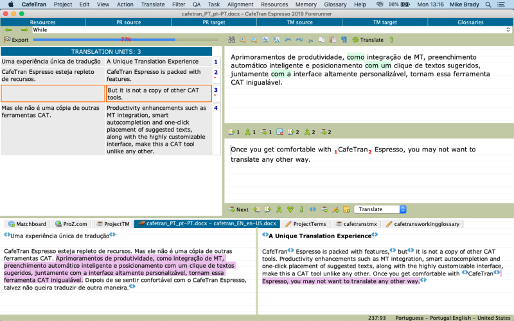Switch to the ProjectTerms tab
The width and height of the screenshot is (514, 321).
306,224
